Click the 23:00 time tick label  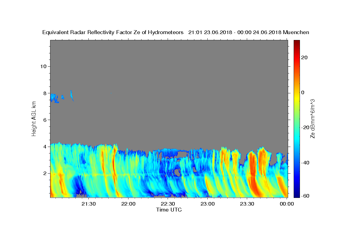pos(207,204)
